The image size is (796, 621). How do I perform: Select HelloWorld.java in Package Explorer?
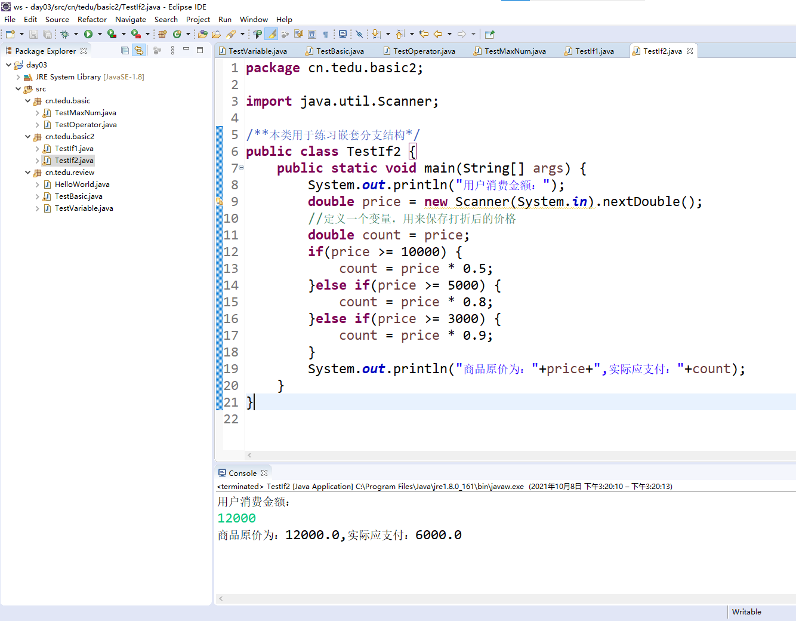[82, 184]
